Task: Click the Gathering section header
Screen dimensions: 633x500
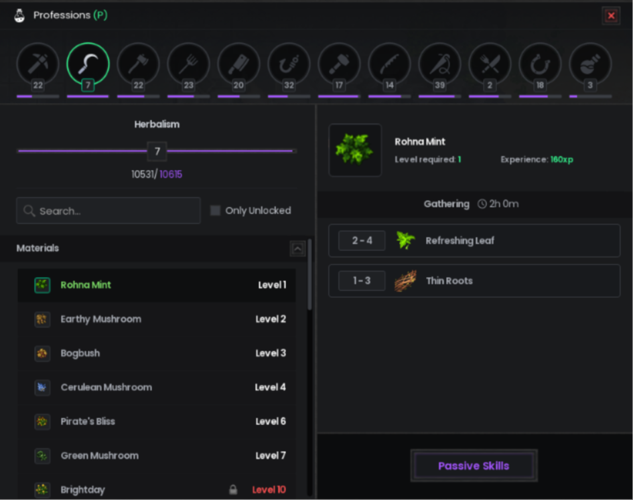Action: tap(474, 203)
